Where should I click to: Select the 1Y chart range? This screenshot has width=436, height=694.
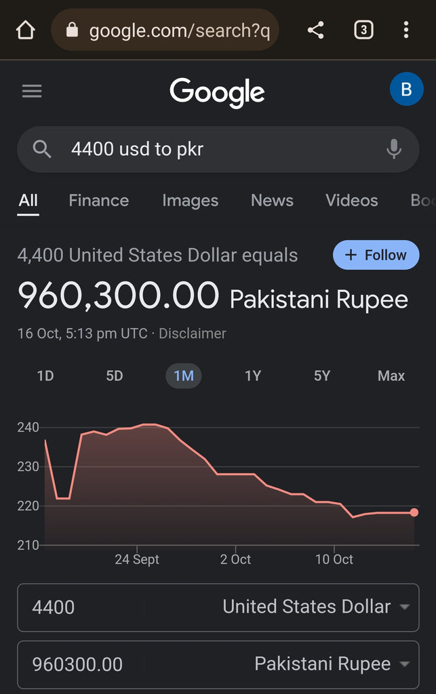[253, 376]
